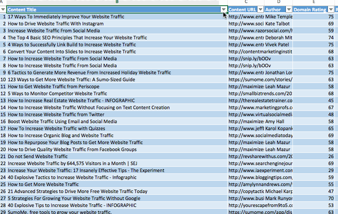Click '5 Strategies For Growing Your Website Traffic' cell

[x=117, y=199]
